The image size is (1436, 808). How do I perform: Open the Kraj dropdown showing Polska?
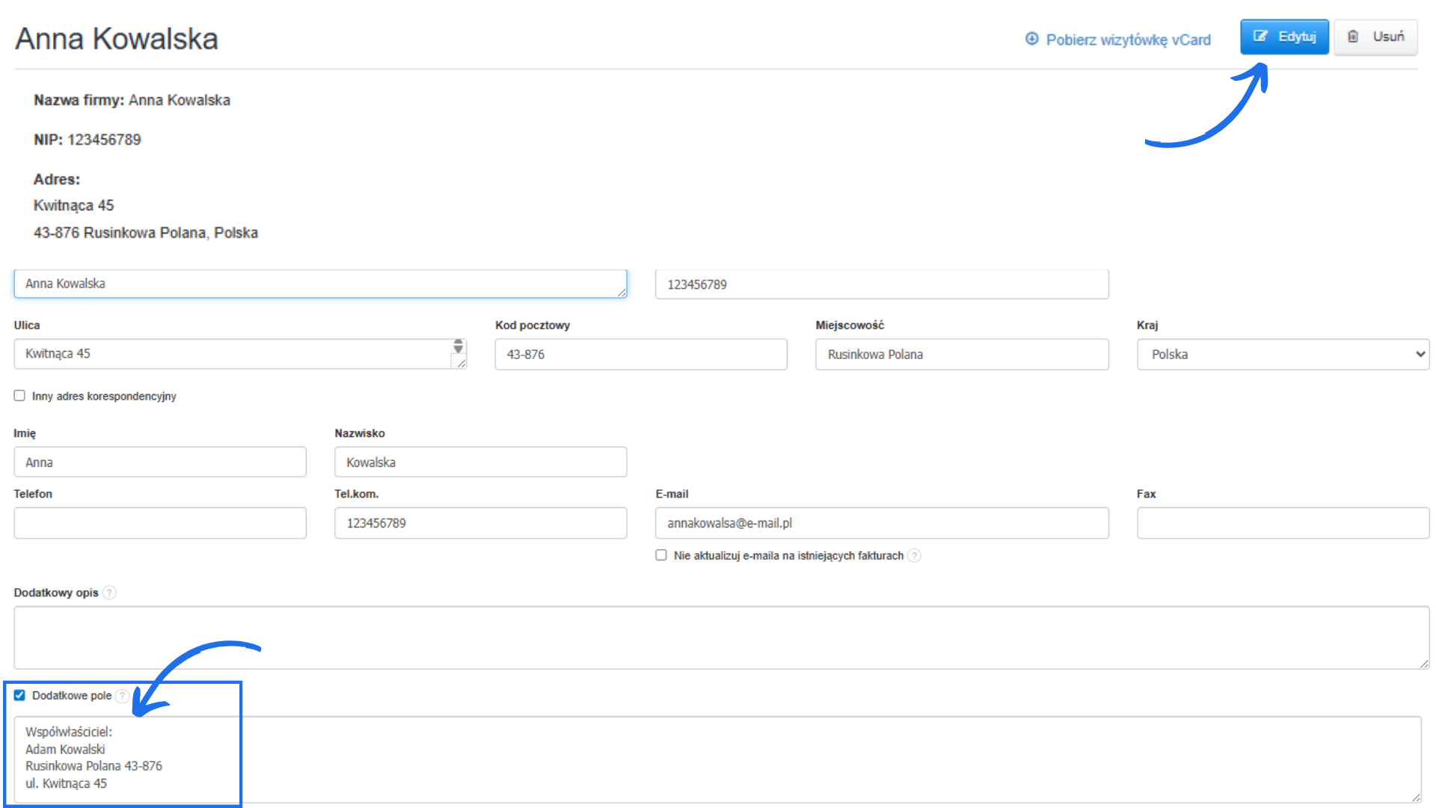click(1282, 355)
